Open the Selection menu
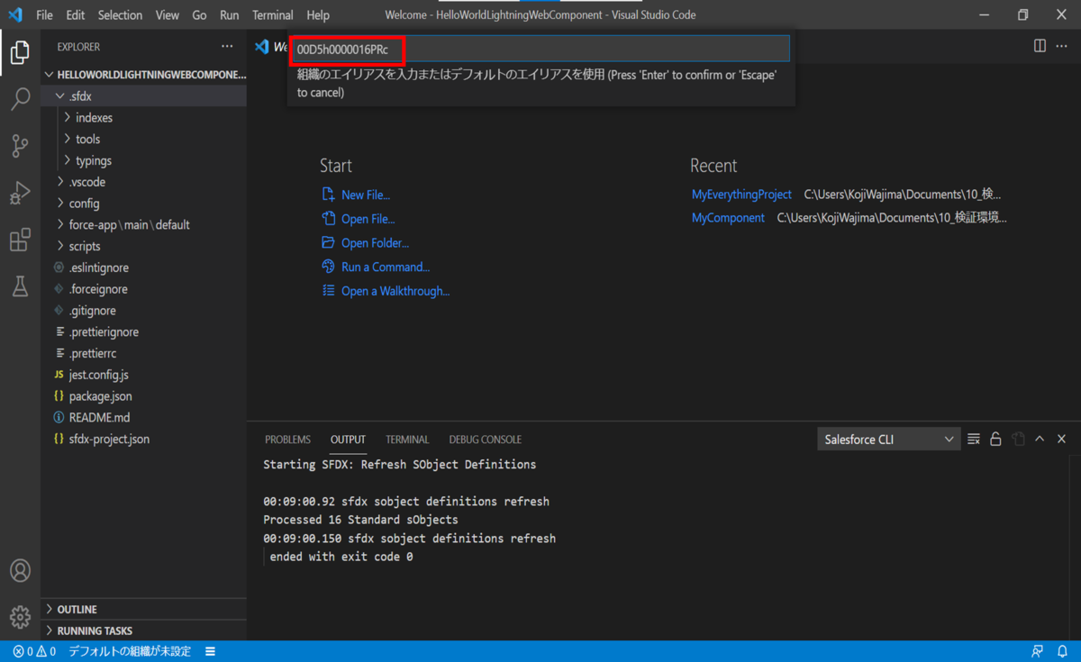Viewport: 1081px width, 662px height. [120, 15]
